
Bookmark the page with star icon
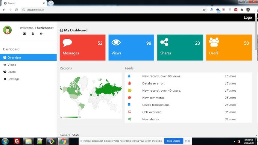(x=204, y=10)
